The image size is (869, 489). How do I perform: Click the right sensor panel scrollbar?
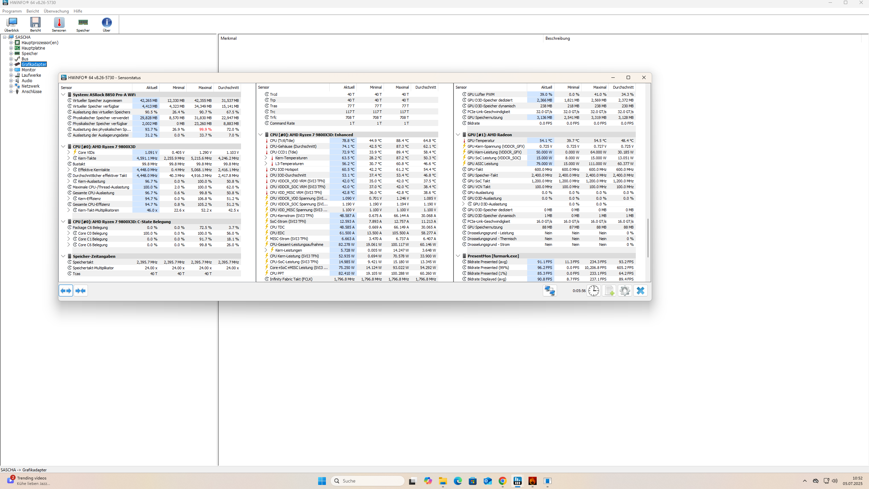[x=648, y=238]
